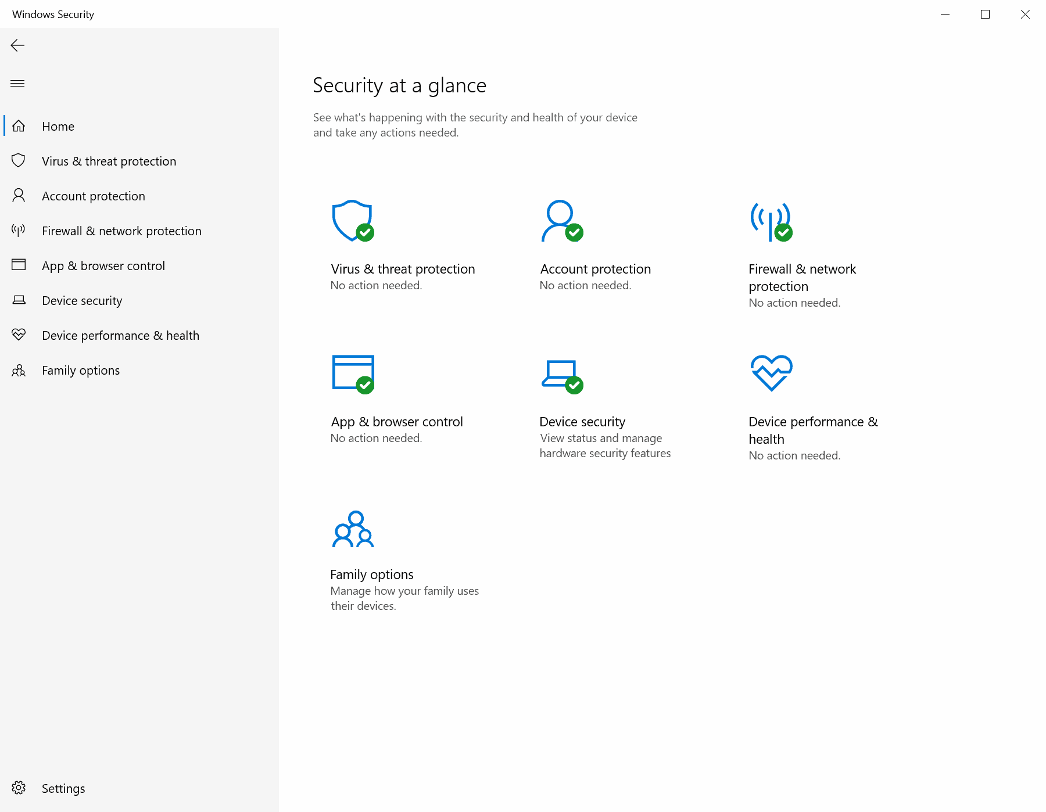1046x812 pixels.
Task: Click the back arrow at top left
Action: tap(17, 45)
